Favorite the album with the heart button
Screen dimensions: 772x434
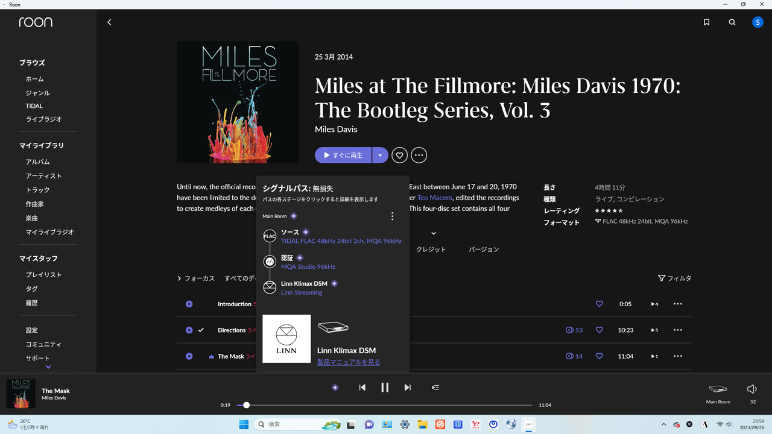[x=399, y=156]
